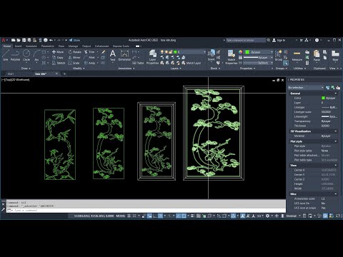Click the Undo arrow in quick access toolbar
This screenshot has width=343, height=257.
[51, 40]
